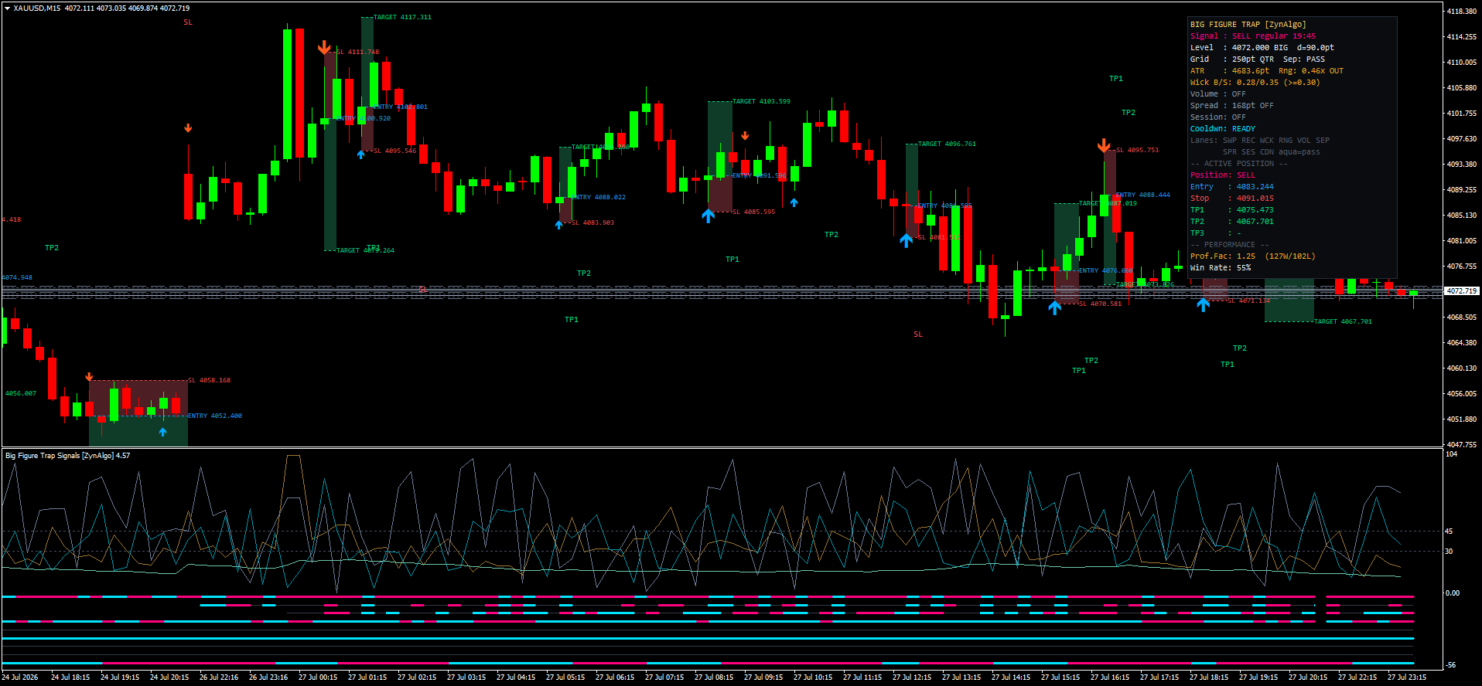Click the TARGET 4117.311 label
Image resolution: width=1482 pixels, height=686 pixels.
pos(402,17)
